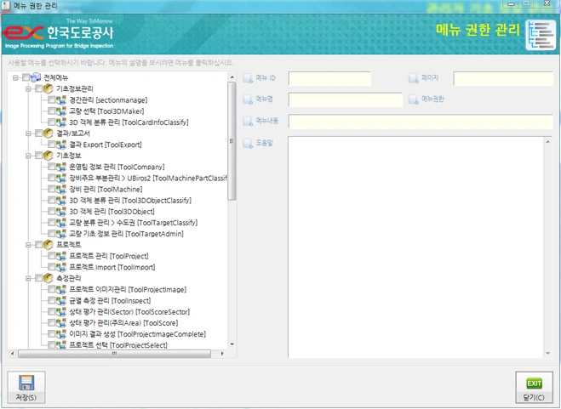Click the help text area scroll down arrow
561x409 pixels.
point(547,353)
